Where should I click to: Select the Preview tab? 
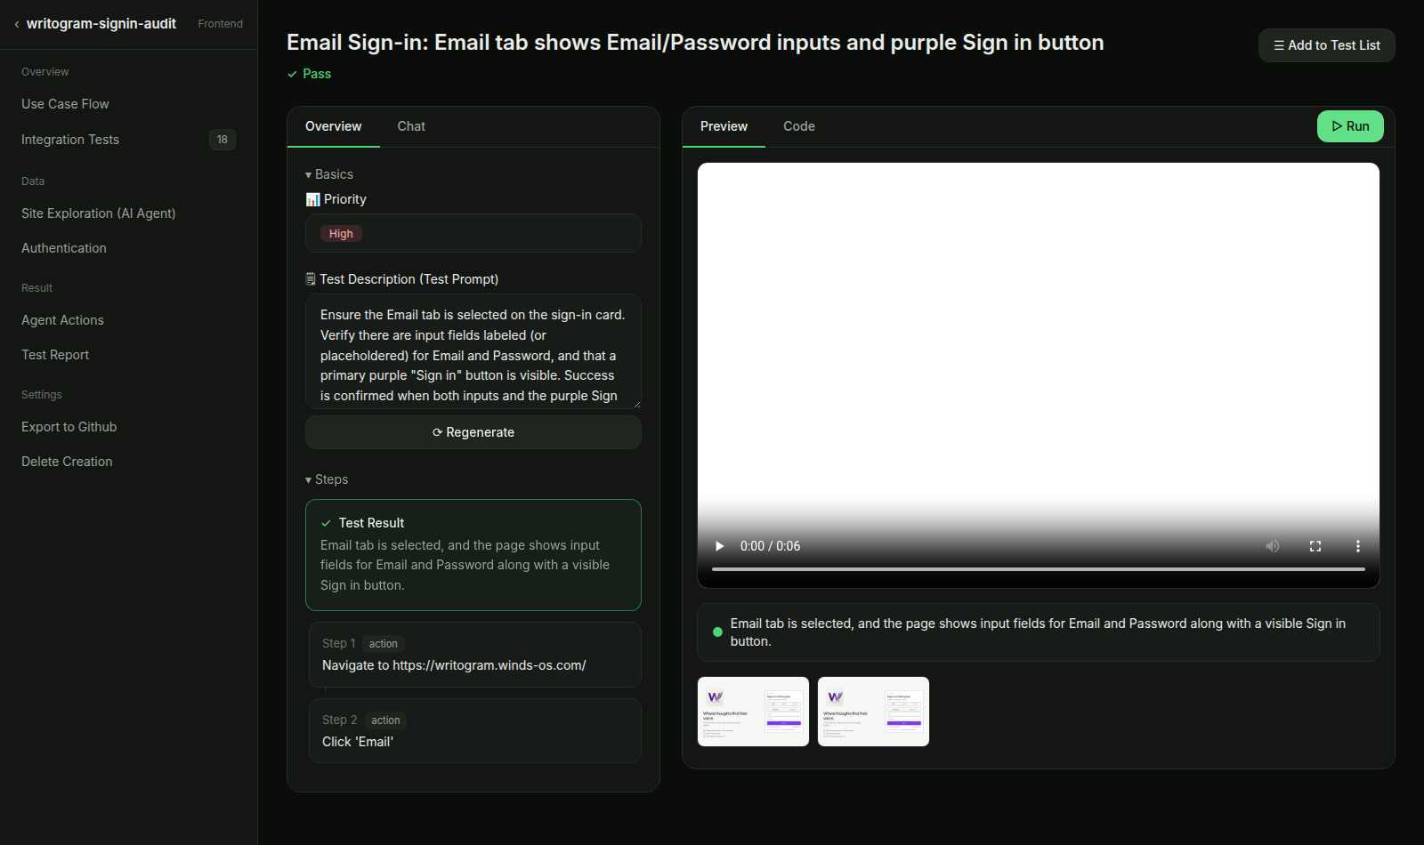724,126
